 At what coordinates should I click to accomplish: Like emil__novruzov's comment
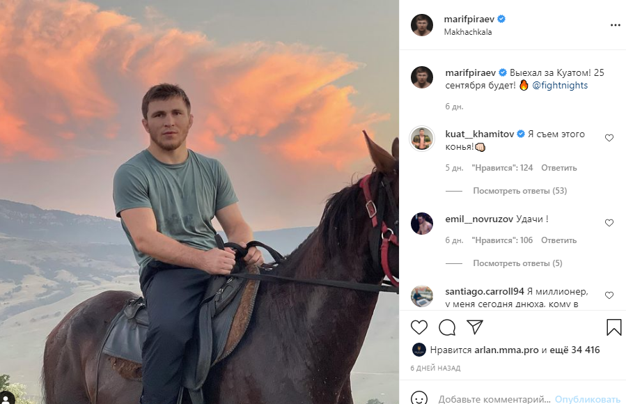pos(609,223)
